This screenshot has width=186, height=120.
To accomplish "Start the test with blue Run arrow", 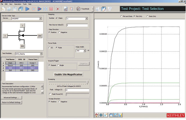I will point(27,9).
